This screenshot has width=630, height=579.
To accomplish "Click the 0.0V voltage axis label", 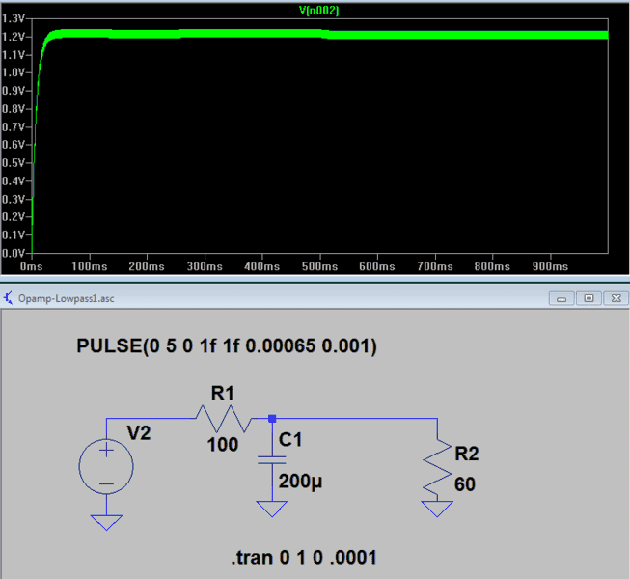I will [x=14, y=253].
